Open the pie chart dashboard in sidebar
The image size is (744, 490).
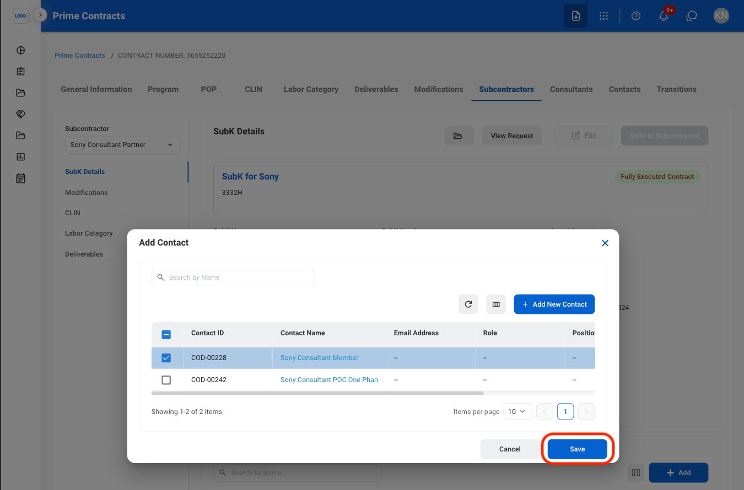[x=21, y=51]
